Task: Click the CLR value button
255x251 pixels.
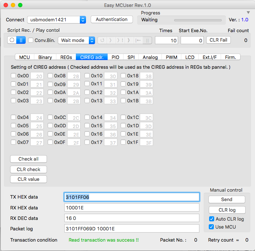Action: (29, 179)
